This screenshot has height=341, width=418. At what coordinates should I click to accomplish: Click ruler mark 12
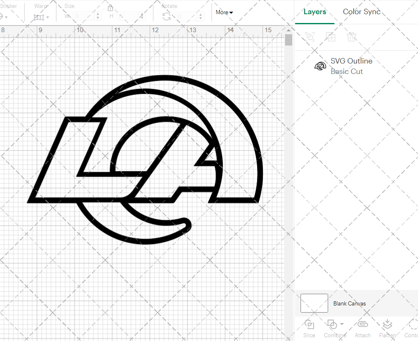[x=155, y=30]
